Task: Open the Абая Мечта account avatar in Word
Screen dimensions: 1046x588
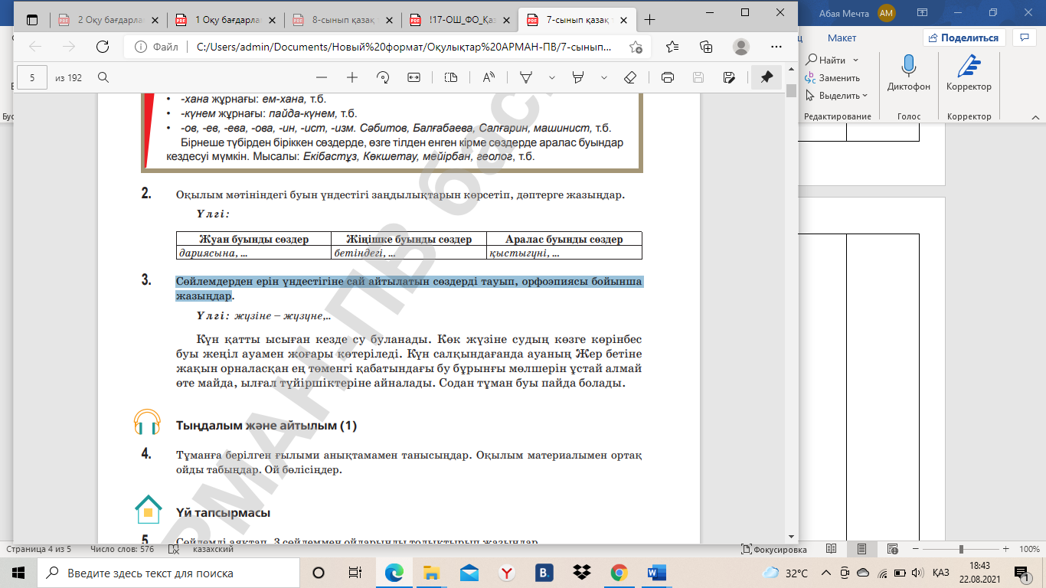Action: click(887, 12)
